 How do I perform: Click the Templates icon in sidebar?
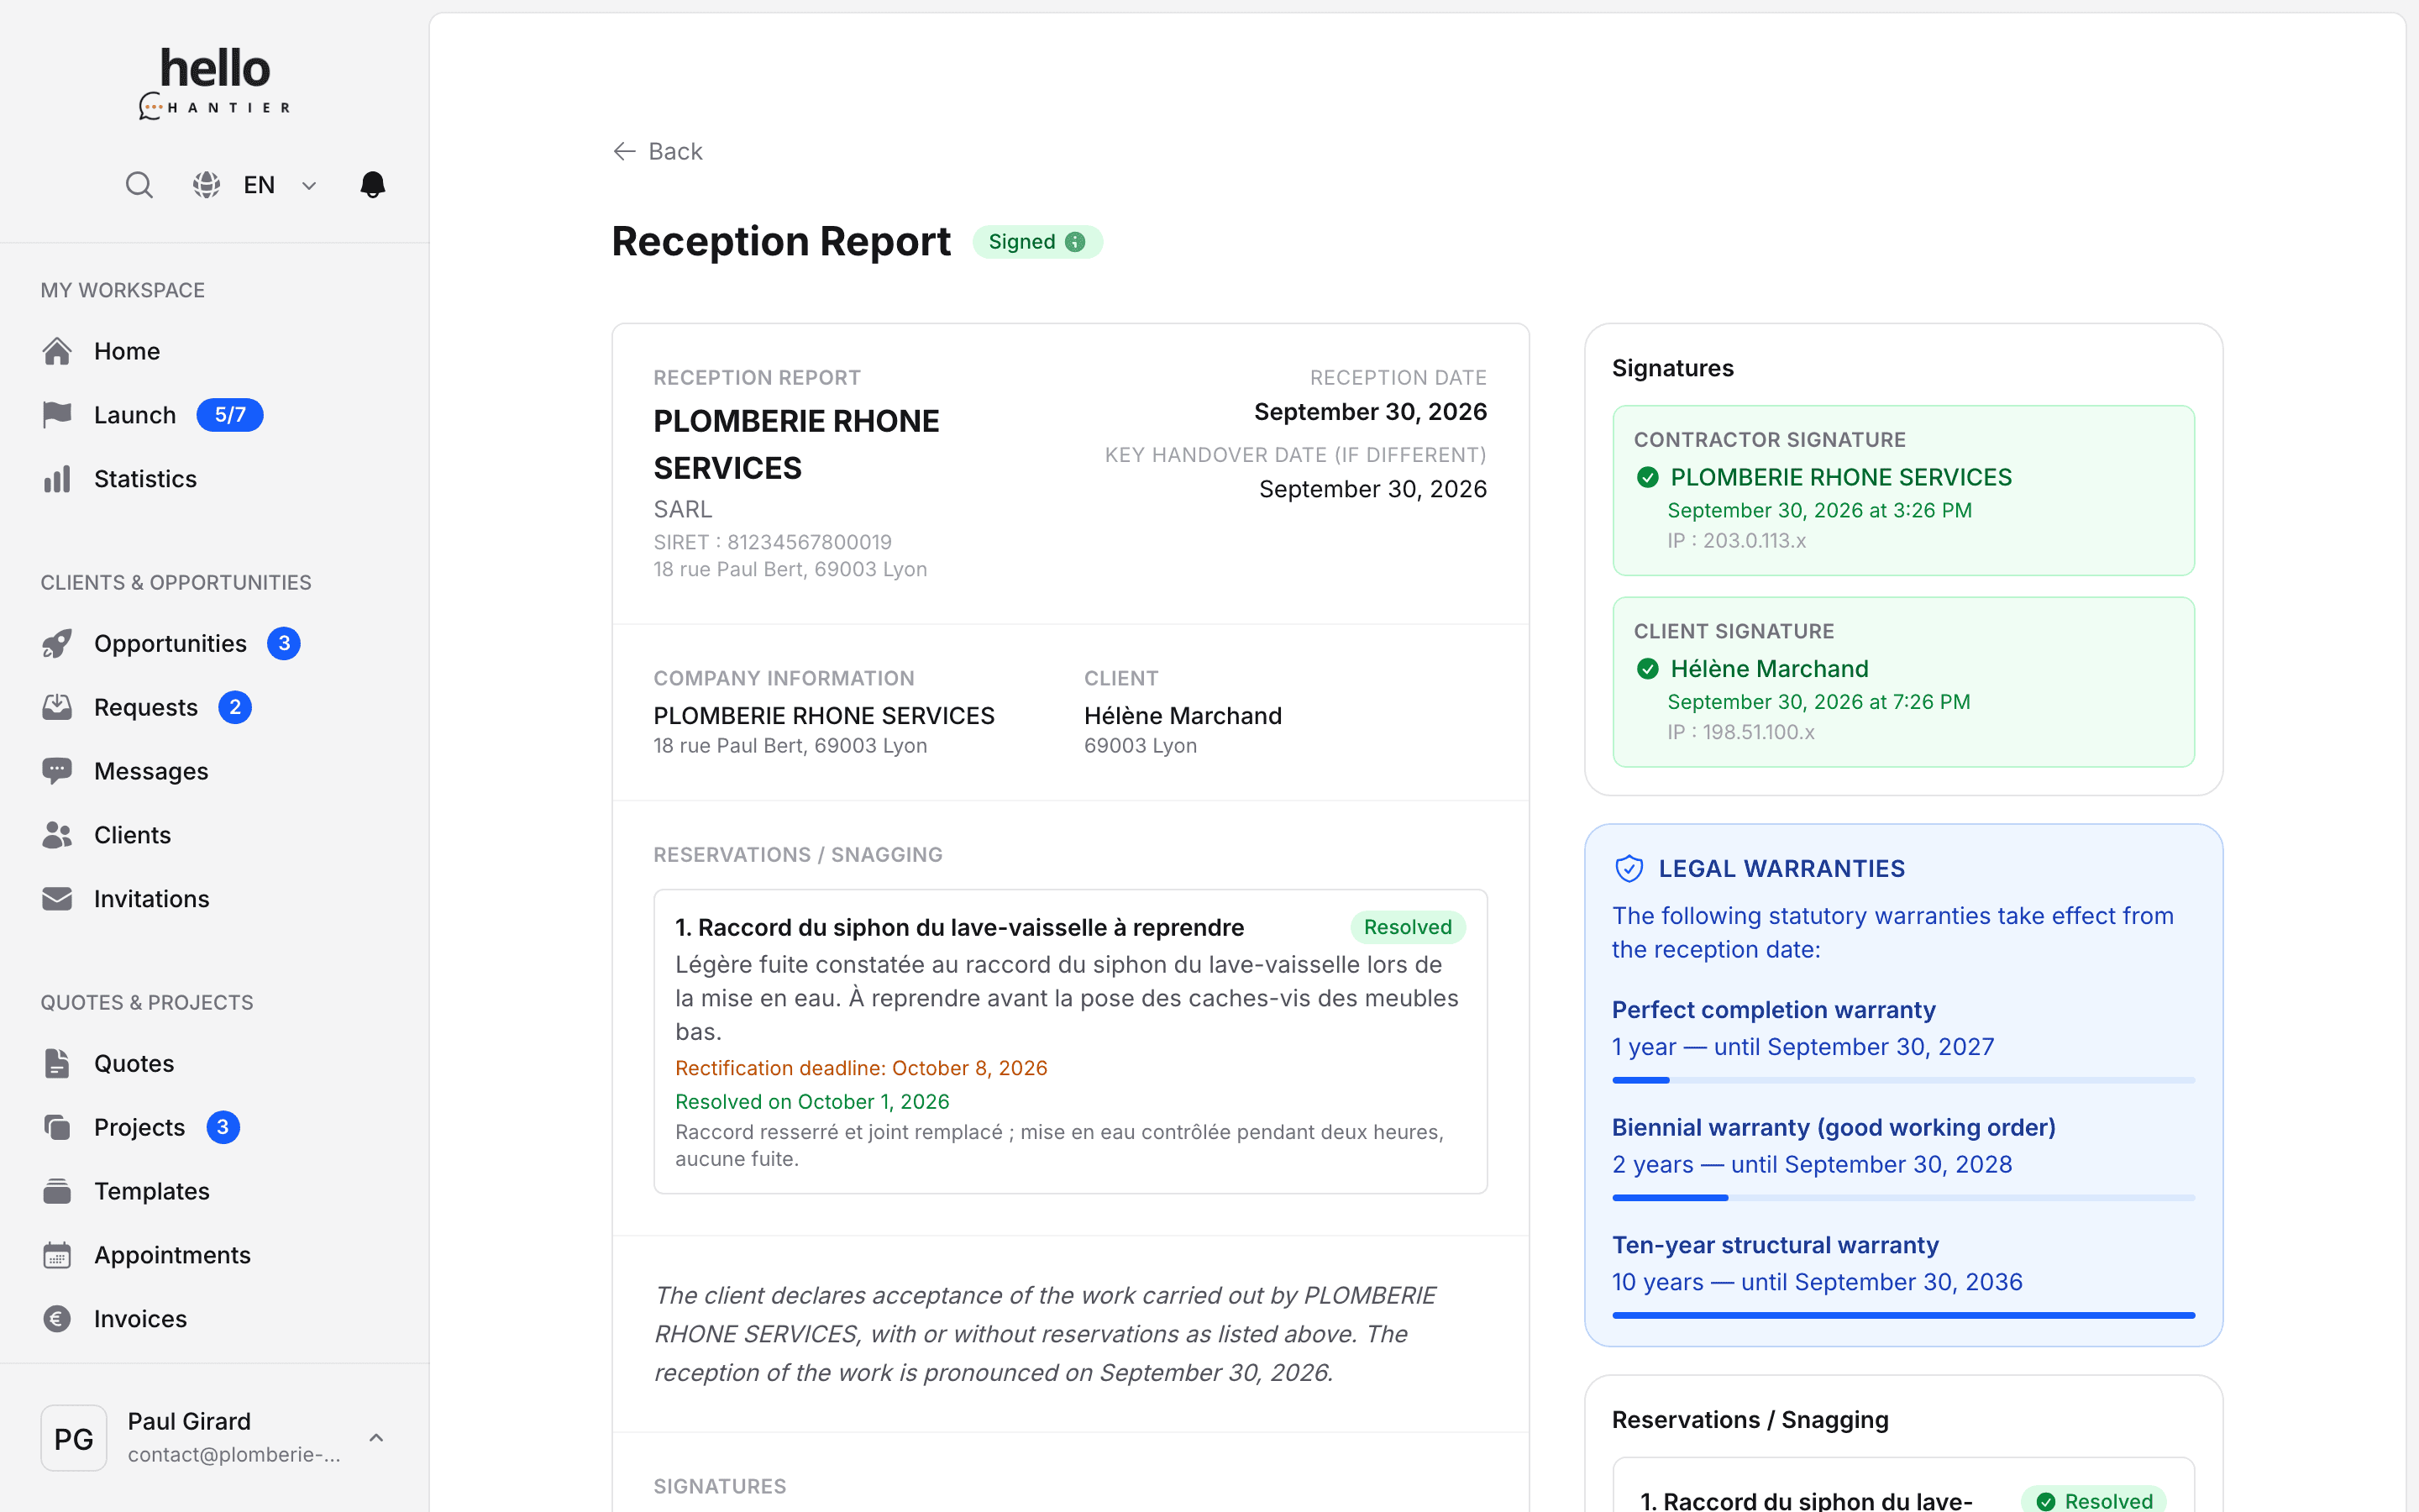coord(57,1191)
